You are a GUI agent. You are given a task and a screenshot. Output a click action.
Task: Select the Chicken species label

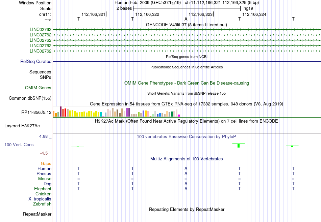pyautogui.click(x=43, y=194)
